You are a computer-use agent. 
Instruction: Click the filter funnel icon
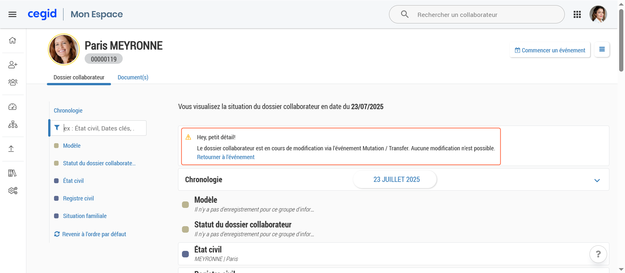point(57,128)
